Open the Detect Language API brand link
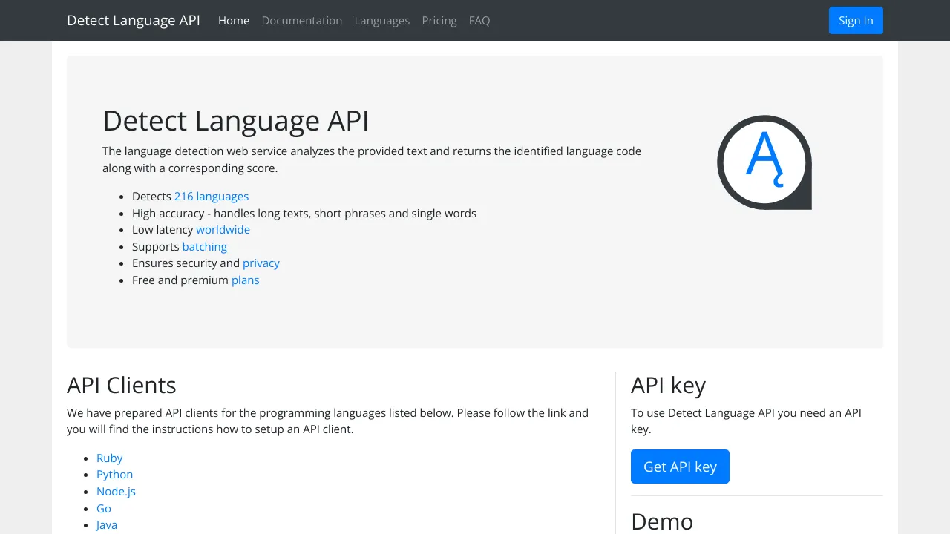This screenshot has height=534, width=950. tap(134, 20)
